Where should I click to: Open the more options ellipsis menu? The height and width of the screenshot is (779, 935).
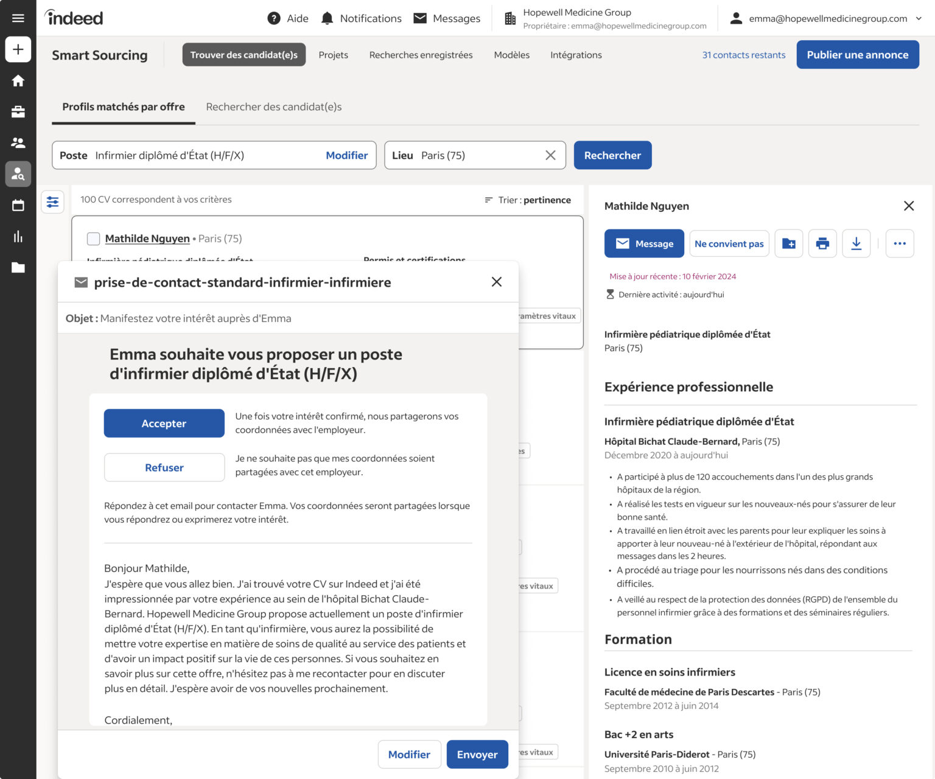900,243
